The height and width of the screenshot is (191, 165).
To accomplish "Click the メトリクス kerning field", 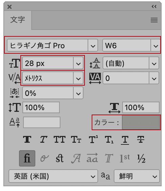I will coord(48,78).
